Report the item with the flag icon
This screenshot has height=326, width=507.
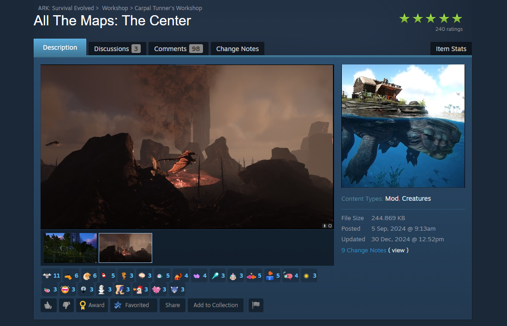(256, 305)
